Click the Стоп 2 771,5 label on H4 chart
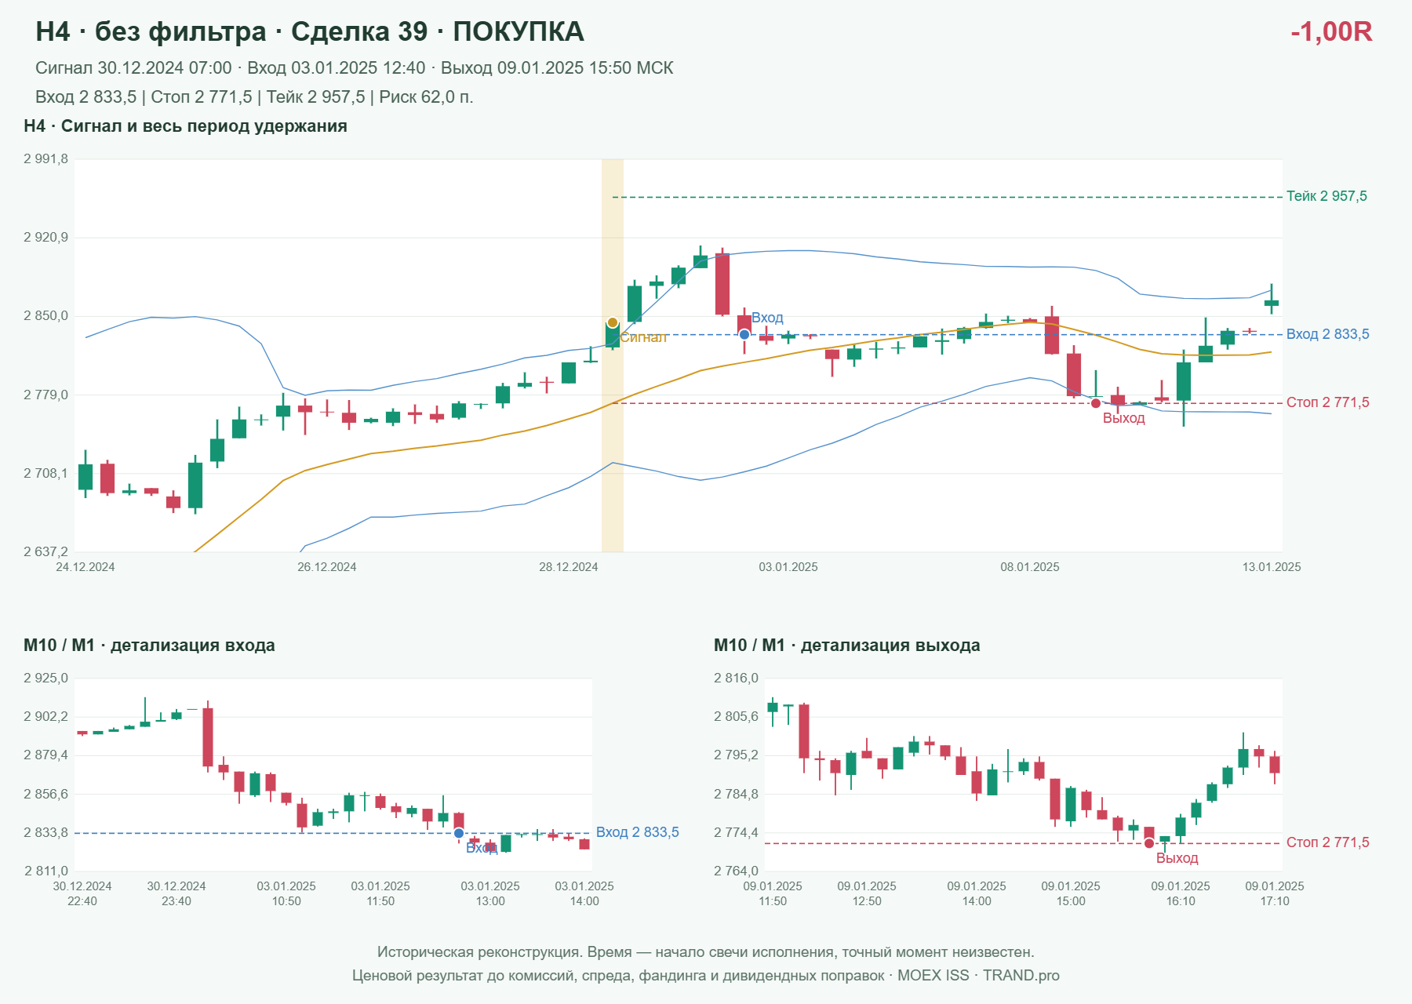 (x=1328, y=402)
